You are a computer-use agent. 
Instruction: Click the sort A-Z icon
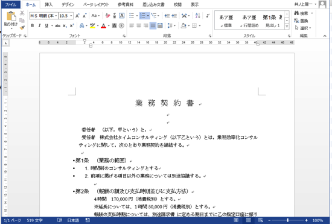197,16
